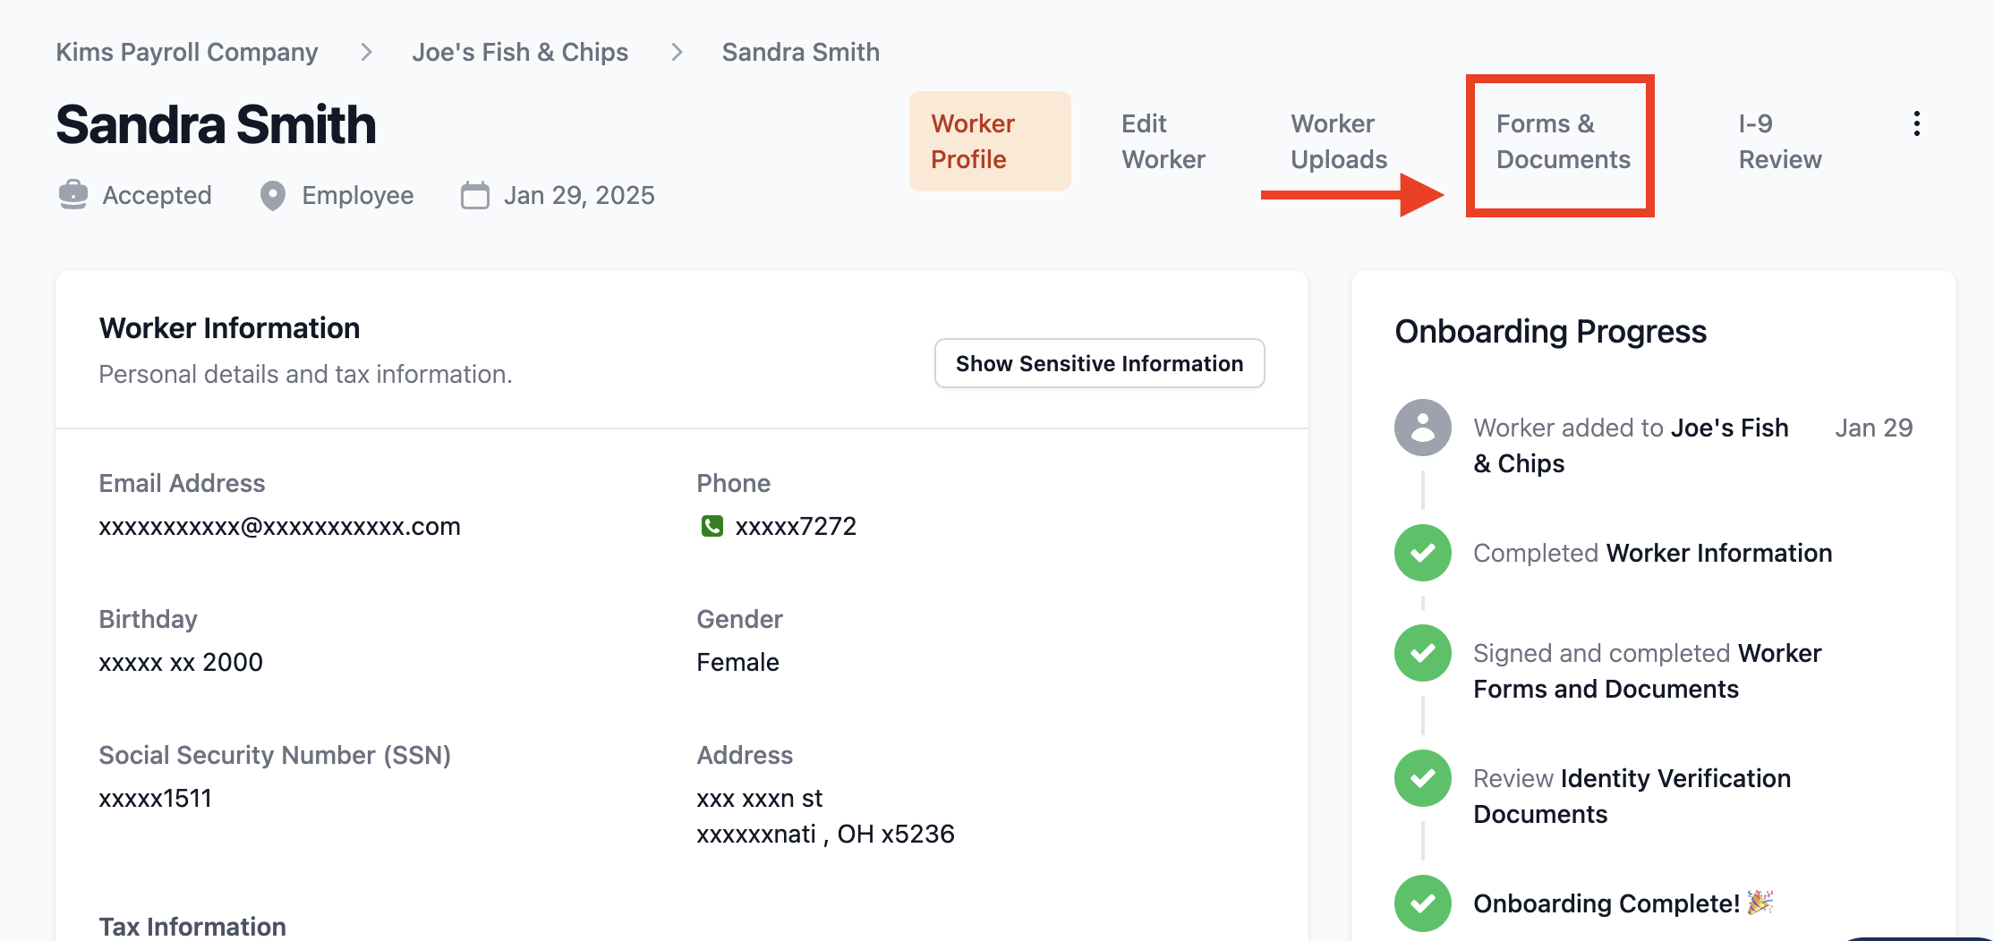Navigate to Kims Payroll Company breadcrumb

(x=187, y=52)
